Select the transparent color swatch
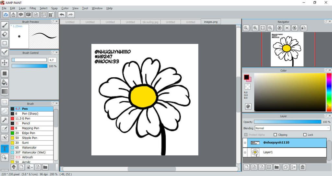Image resolution: width=332 pixels, height=176 pixels. pos(247,86)
